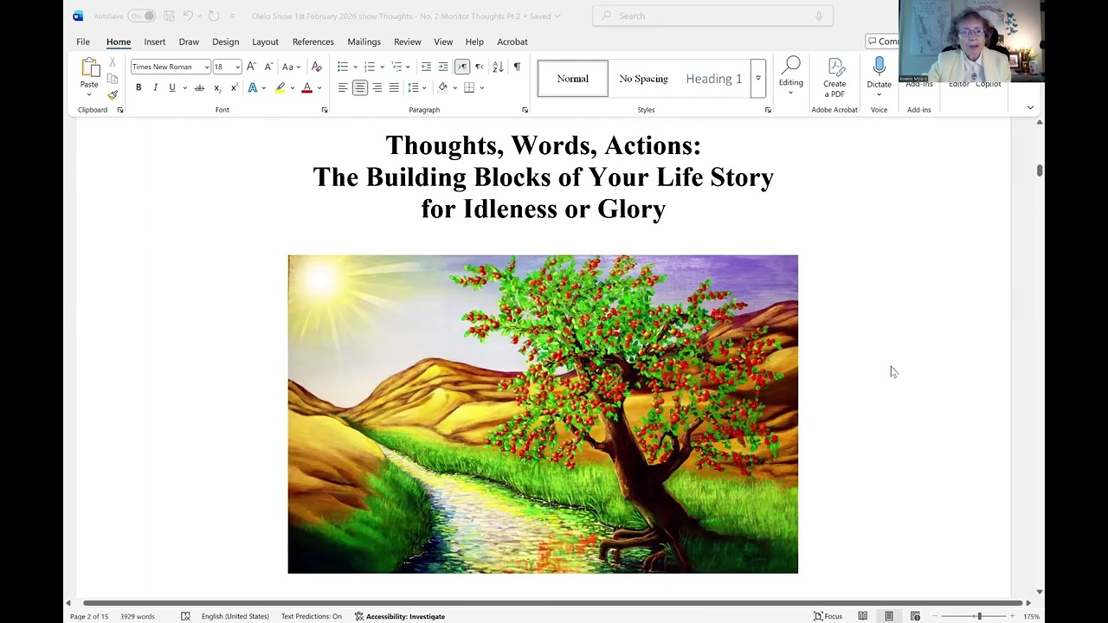Toggle Italic formatting
This screenshot has height=623, width=1108.
click(156, 87)
